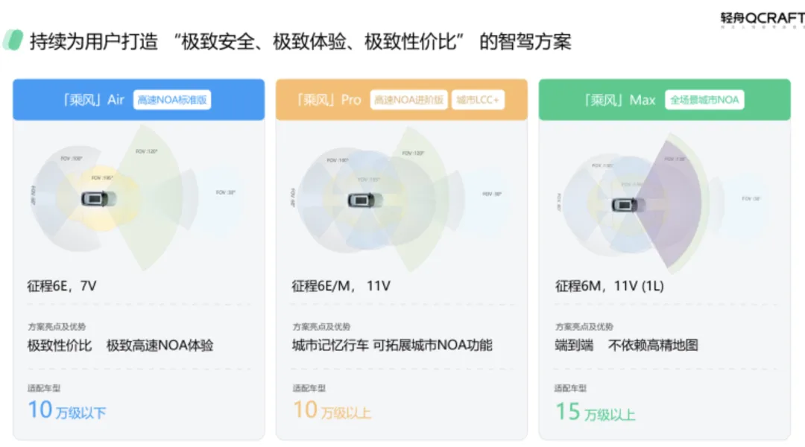Click the text 极致高速NOA体验
Image resolution: width=805 pixels, height=447 pixels.
[x=160, y=346]
